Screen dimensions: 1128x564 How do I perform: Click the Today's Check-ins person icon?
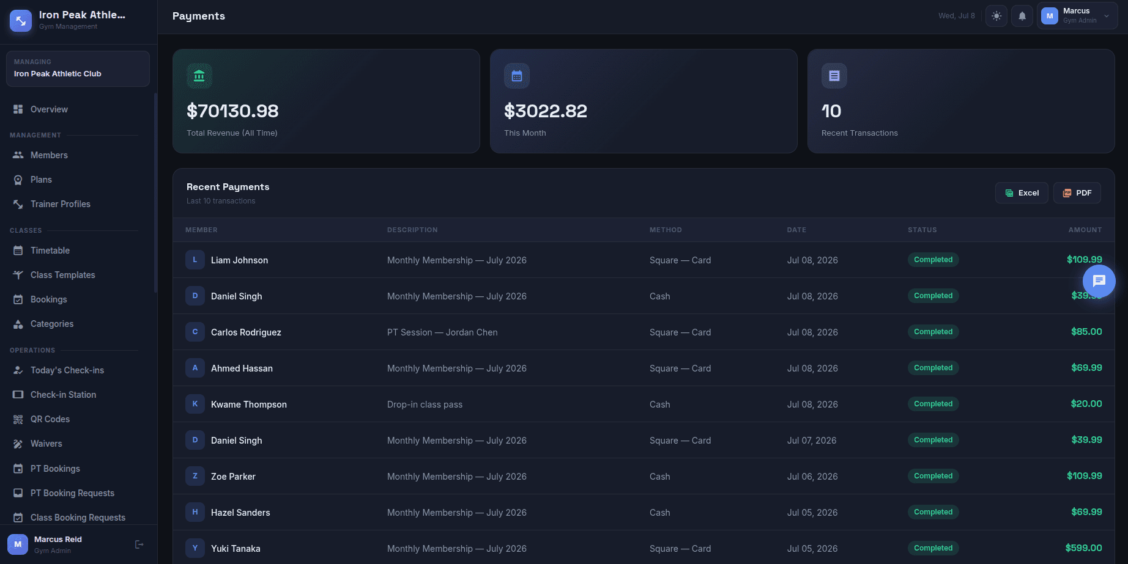point(18,370)
